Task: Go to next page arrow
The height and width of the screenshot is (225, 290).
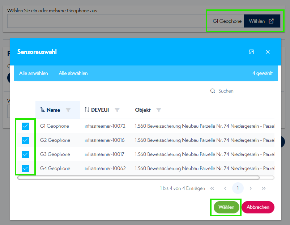Action: [x=251, y=188]
